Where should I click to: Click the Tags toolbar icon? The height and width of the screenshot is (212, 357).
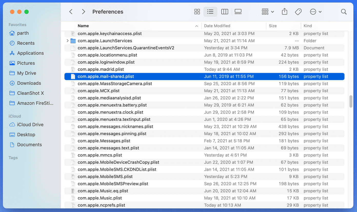pos(298,12)
